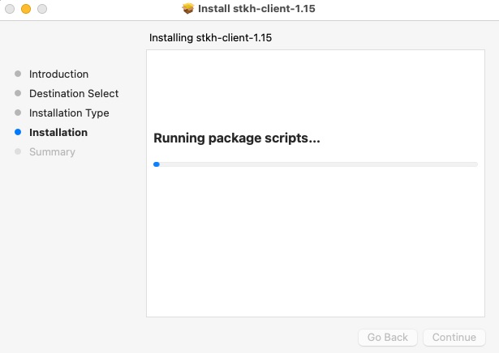Screen dimensions: 499x353
Task: Click the package box icon in title bar
Action: 188,9
